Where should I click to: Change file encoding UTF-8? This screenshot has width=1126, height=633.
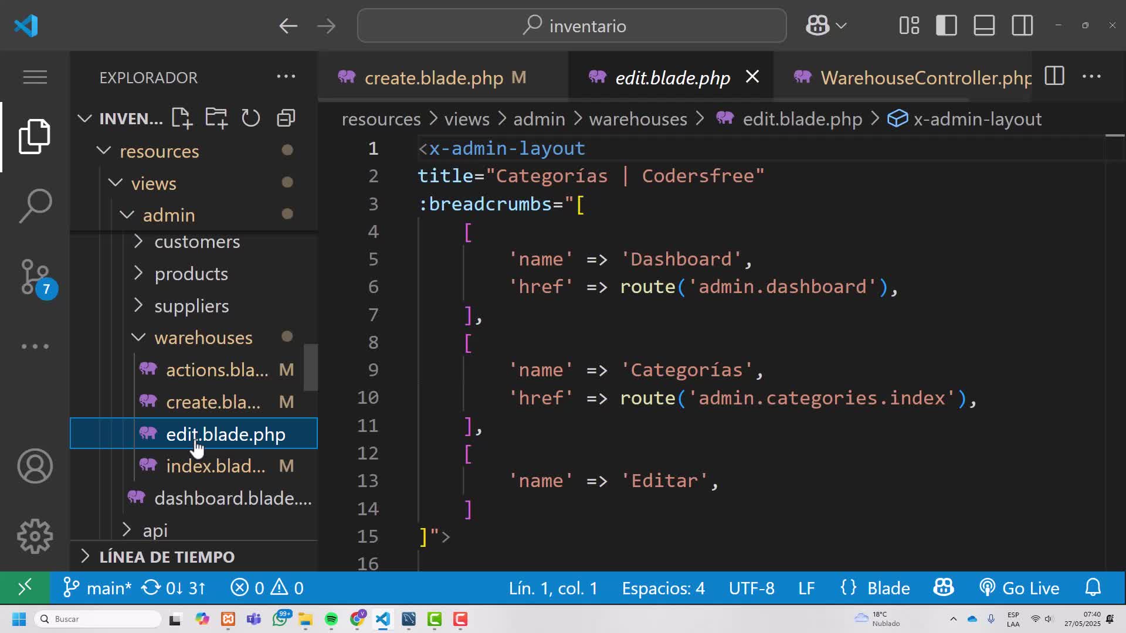coord(751,588)
